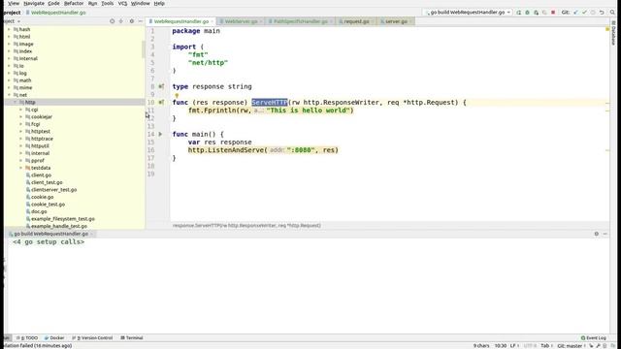Open the Version Control tool window
Viewport: 621px width, 349px height.
tap(93, 338)
